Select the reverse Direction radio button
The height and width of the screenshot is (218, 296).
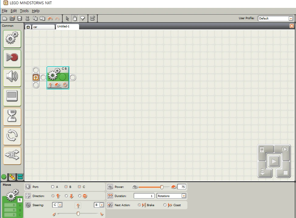(x=66, y=196)
